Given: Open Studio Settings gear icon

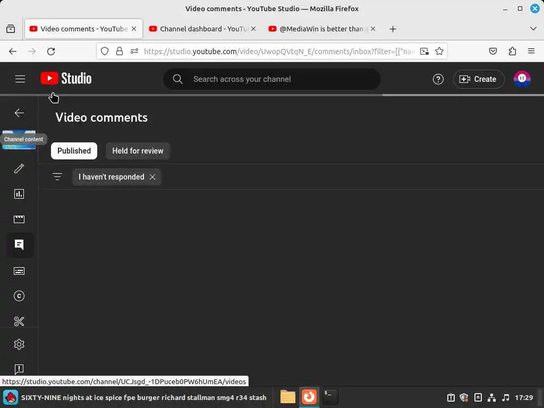Looking at the screenshot, I should pos(19,344).
